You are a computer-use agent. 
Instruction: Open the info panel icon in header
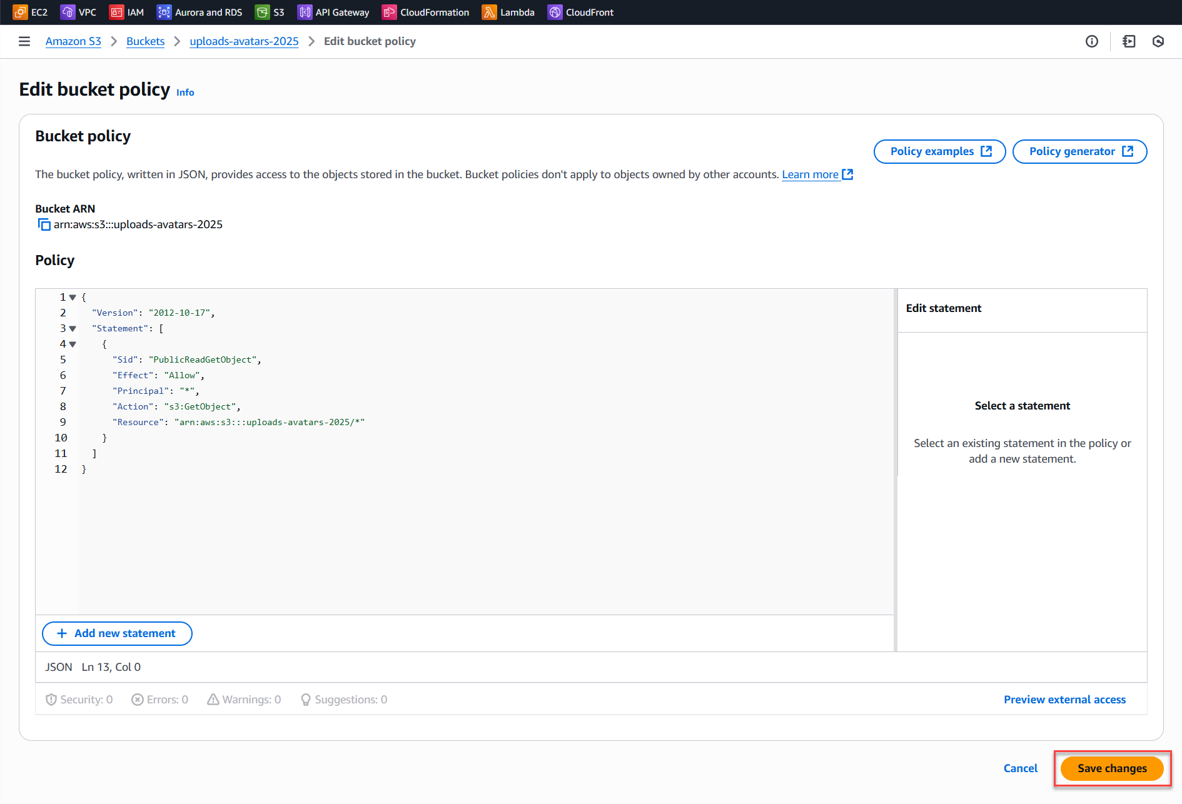click(1092, 41)
